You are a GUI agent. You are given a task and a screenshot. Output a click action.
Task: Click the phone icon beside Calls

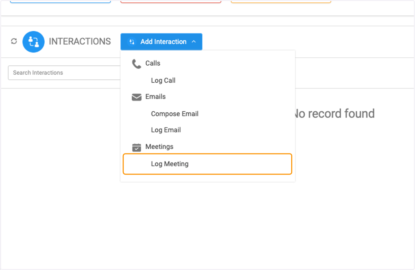coord(137,64)
